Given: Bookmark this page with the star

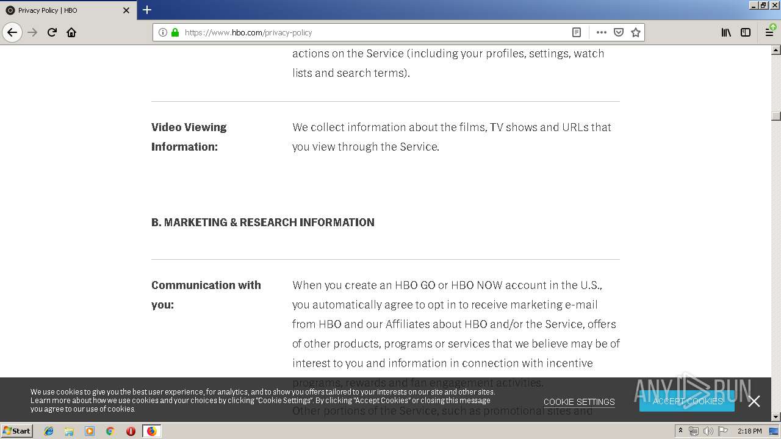Looking at the screenshot, I should tap(636, 32).
